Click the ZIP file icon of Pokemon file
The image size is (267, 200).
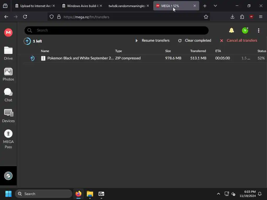pos(43,58)
